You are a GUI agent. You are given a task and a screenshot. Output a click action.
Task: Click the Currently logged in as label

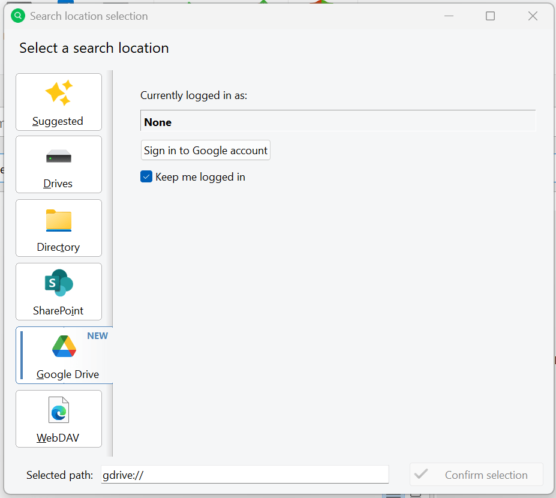tap(194, 95)
